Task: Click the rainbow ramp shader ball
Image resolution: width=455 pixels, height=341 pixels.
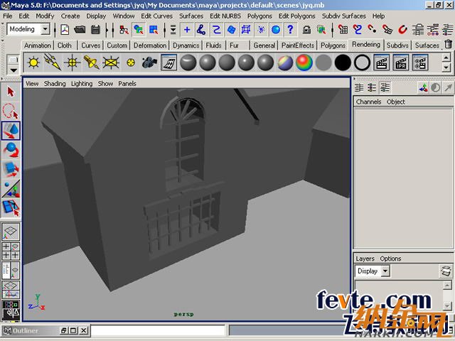Action: (x=304, y=63)
